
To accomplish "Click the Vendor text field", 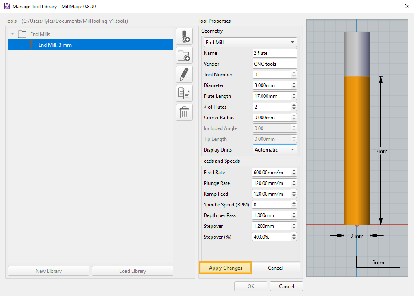I will click(x=274, y=64).
